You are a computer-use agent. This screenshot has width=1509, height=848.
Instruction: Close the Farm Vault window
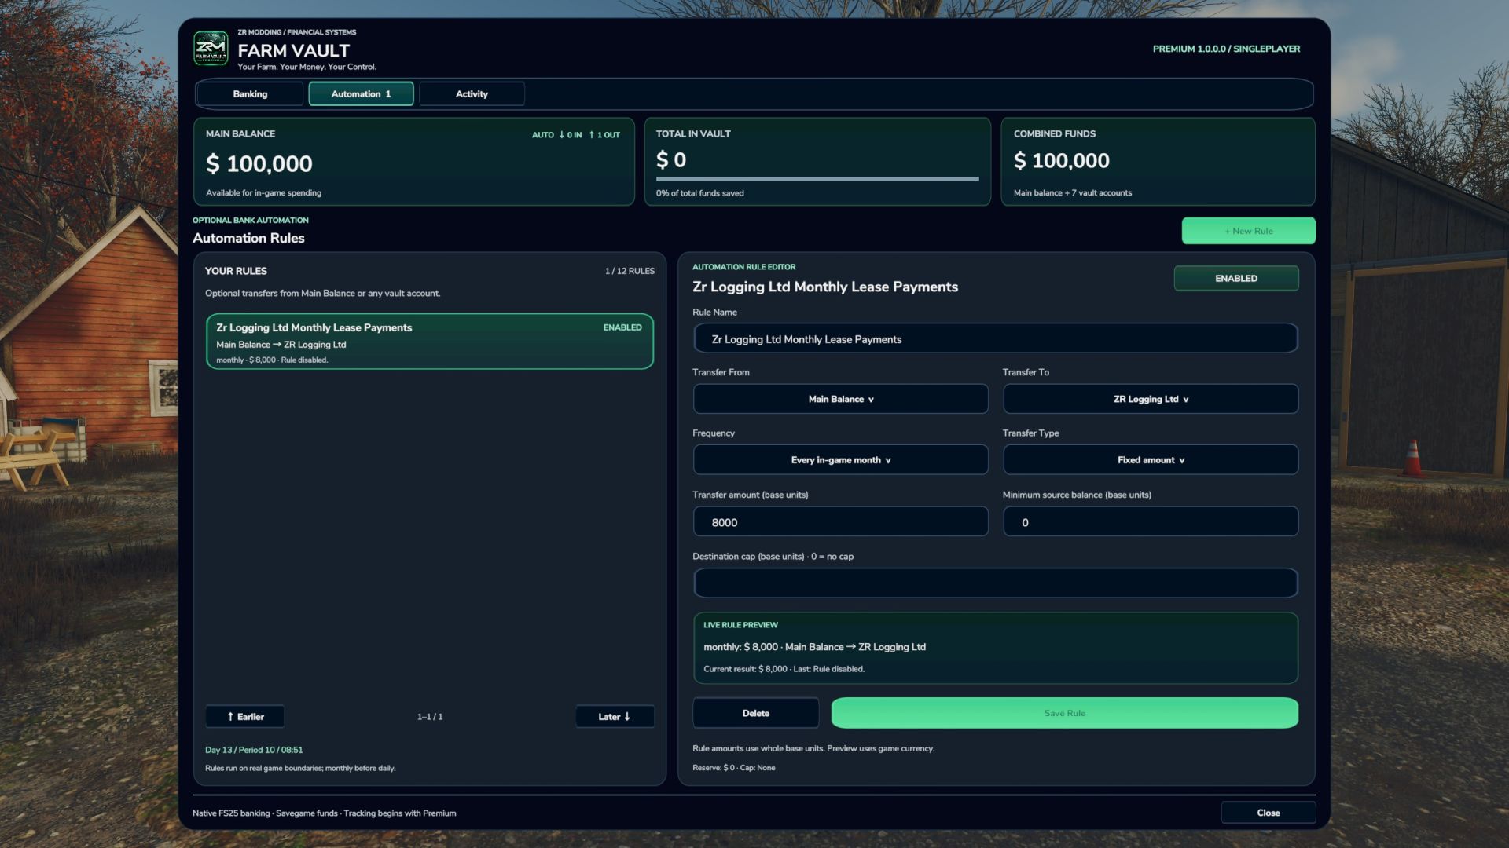tap(1268, 813)
